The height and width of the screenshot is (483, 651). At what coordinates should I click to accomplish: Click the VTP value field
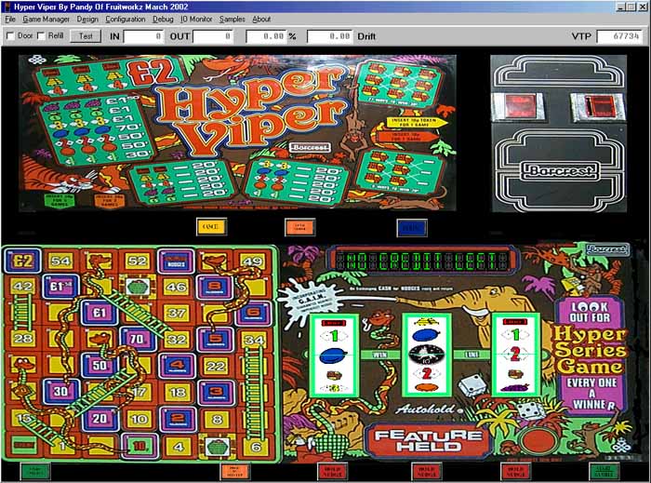[620, 36]
